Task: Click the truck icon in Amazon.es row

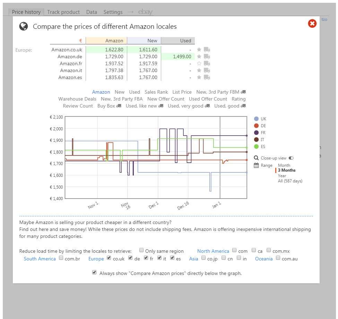Action: (x=207, y=77)
